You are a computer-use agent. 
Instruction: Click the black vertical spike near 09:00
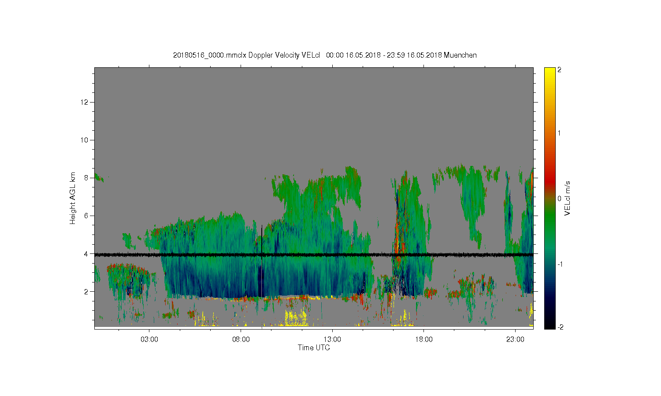(x=262, y=240)
